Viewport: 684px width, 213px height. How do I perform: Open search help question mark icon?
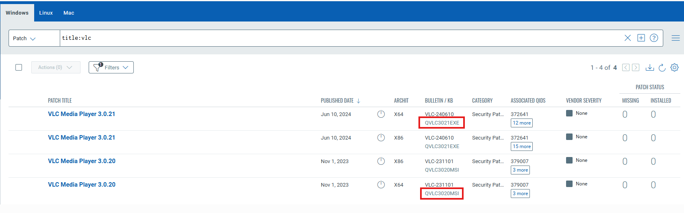click(654, 38)
